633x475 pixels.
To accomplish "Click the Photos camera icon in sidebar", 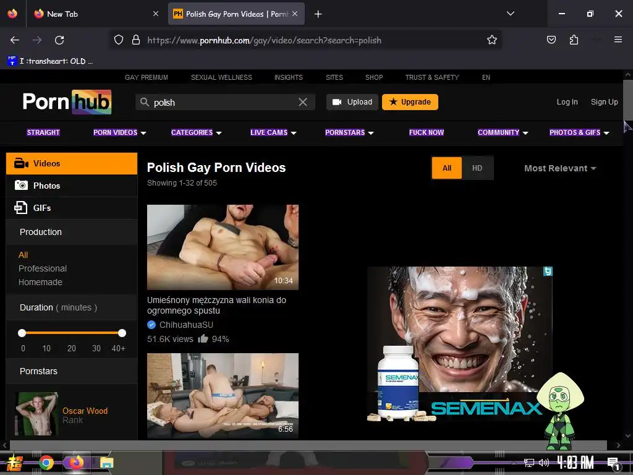I will point(21,186).
